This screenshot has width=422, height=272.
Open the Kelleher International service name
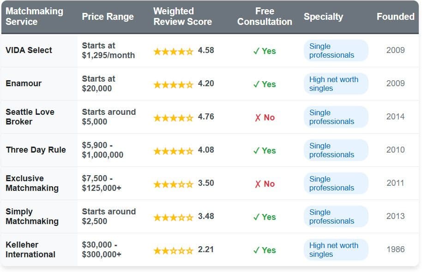[30, 249]
